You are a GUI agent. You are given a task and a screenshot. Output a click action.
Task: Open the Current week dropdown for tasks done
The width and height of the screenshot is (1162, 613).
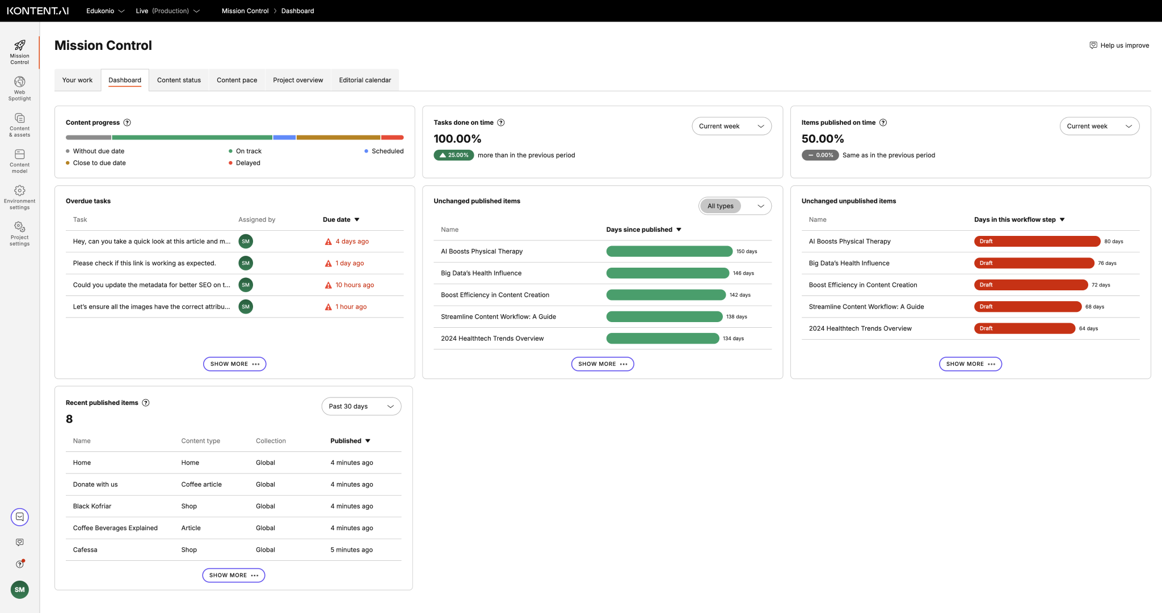(x=731, y=126)
